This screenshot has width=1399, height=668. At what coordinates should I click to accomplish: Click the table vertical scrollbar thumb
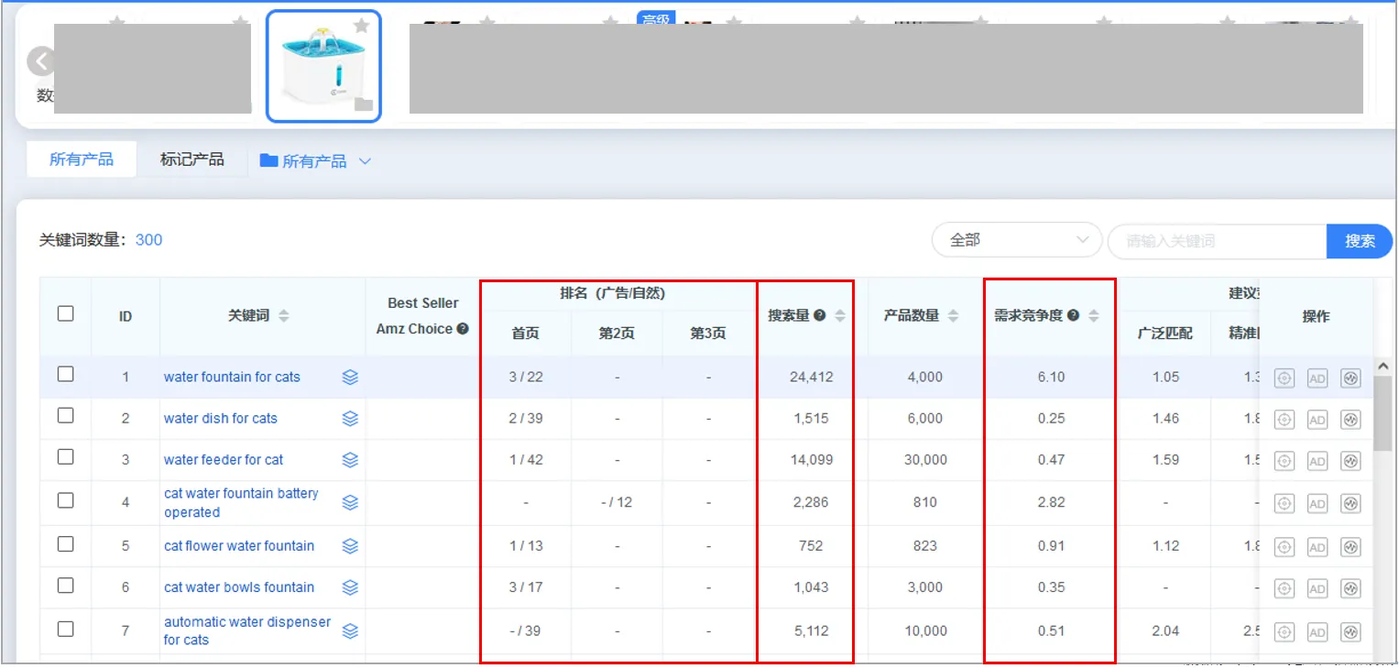[1383, 412]
